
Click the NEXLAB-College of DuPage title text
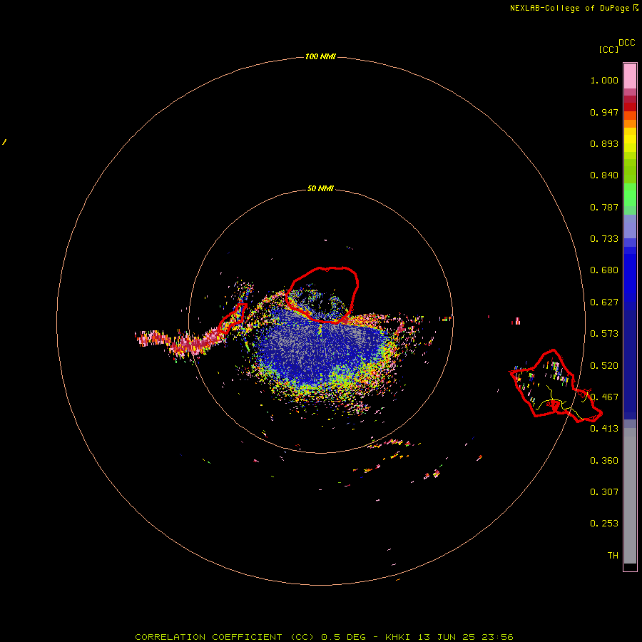click(x=569, y=8)
